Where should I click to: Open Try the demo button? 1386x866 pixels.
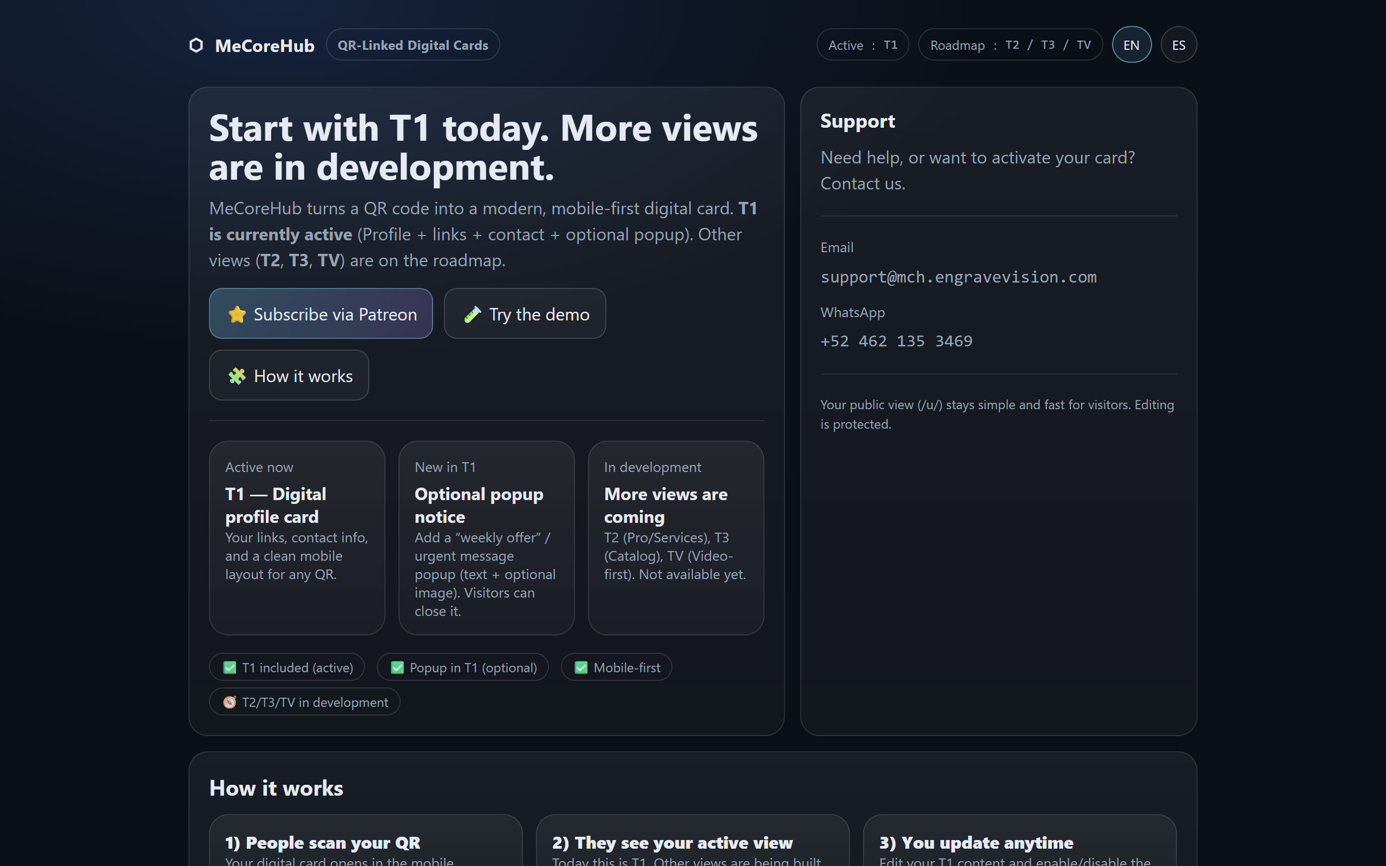(x=525, y=314)
